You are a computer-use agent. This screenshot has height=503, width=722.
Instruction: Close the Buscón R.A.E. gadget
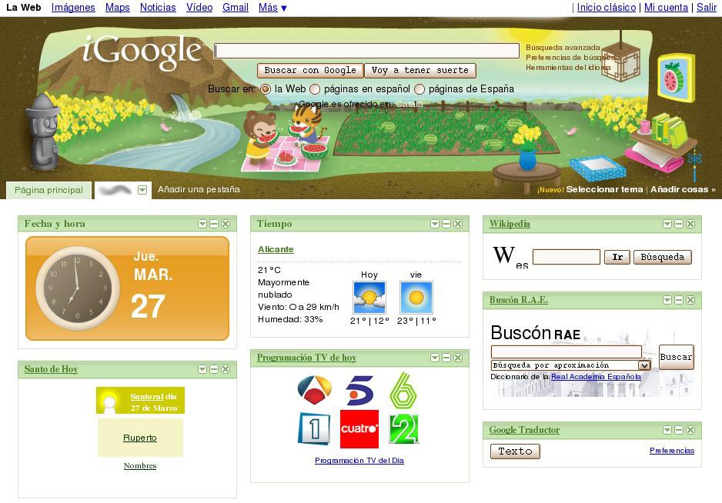[690, 300]
